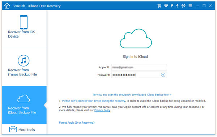This screenshot has width=217, height=137.
Task: Click the 'FoneLab - iPhone Data Recovery' title
Action: [x=37, y=6]
